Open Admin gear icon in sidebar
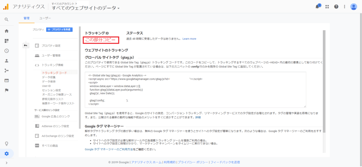 pyautogui.click(x=6, y=154)
